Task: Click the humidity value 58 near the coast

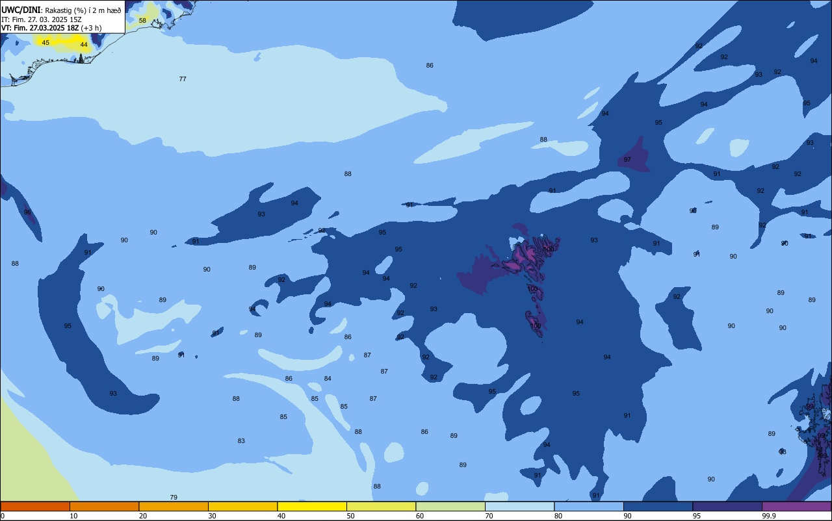Action: coord(142,21)
